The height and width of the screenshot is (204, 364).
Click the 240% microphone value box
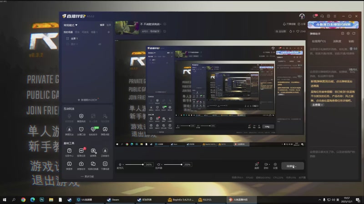pyautogui.click(x=149, y=165)
